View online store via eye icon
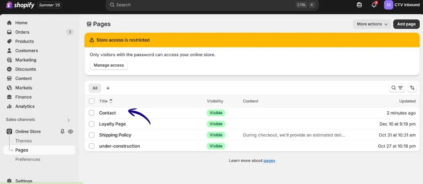The image size is (423, 184). point(70,131)
